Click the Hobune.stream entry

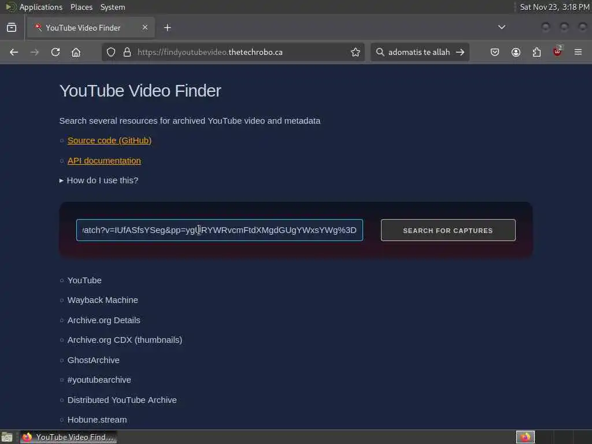point(97,420)
